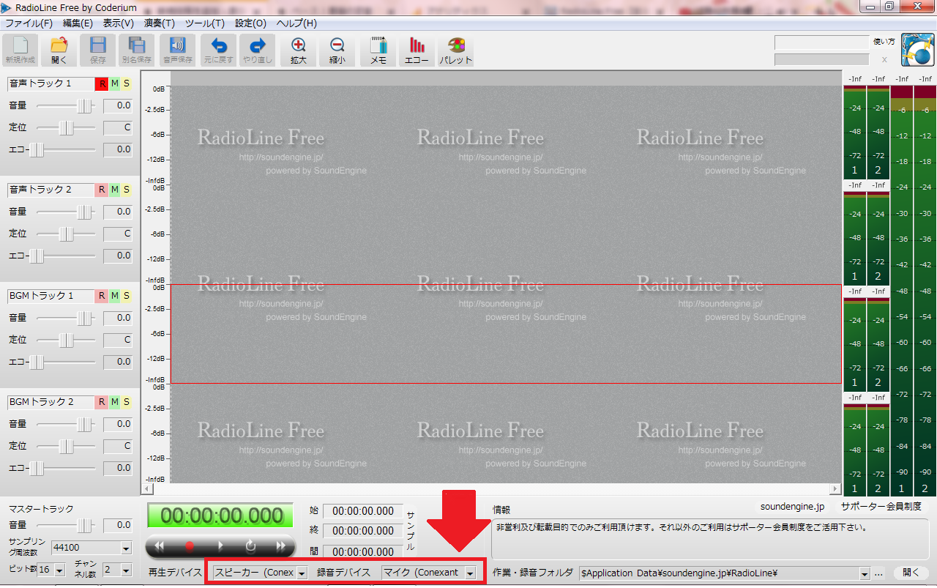Open the ヘルプ(H) menu
This screenshot has width=937, height=588.
296,23
